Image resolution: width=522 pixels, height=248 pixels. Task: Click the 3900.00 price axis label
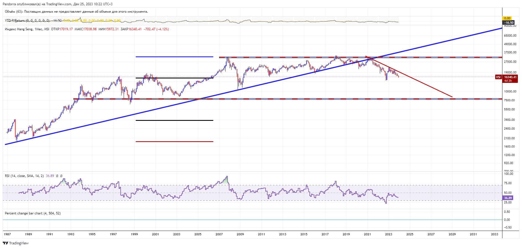(509, 120)
